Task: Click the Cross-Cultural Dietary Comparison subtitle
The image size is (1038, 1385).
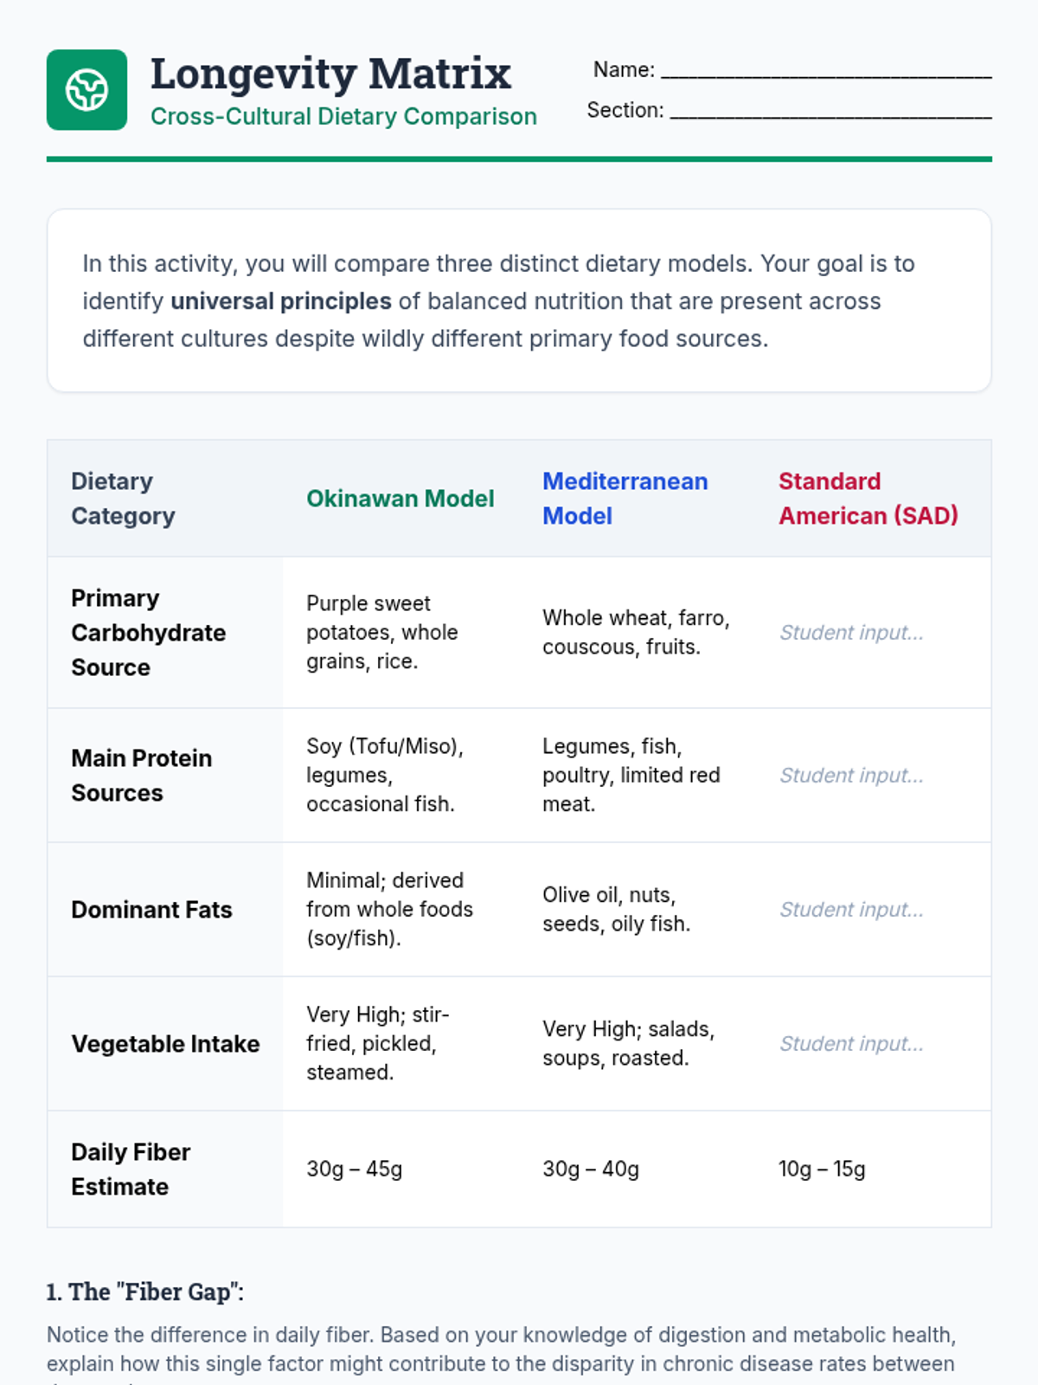Action: [343, 117]
